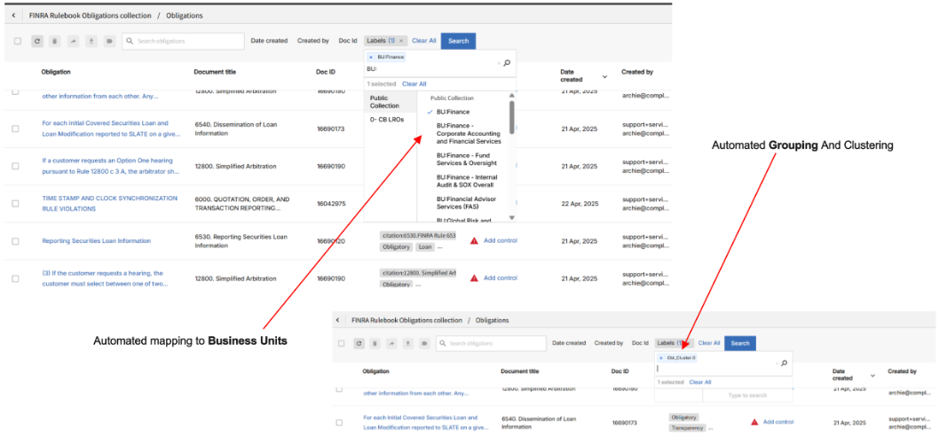Click the trash delete icon in the lower toolbar

tap(375, 343)
